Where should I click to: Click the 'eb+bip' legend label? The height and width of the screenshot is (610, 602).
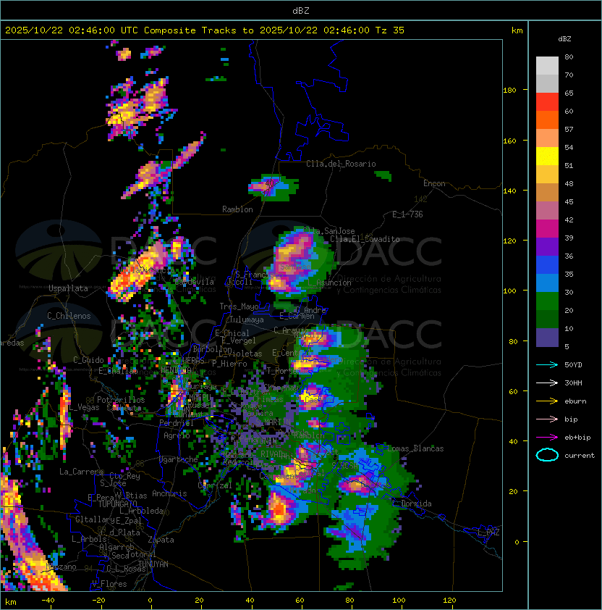pos(577,438)
